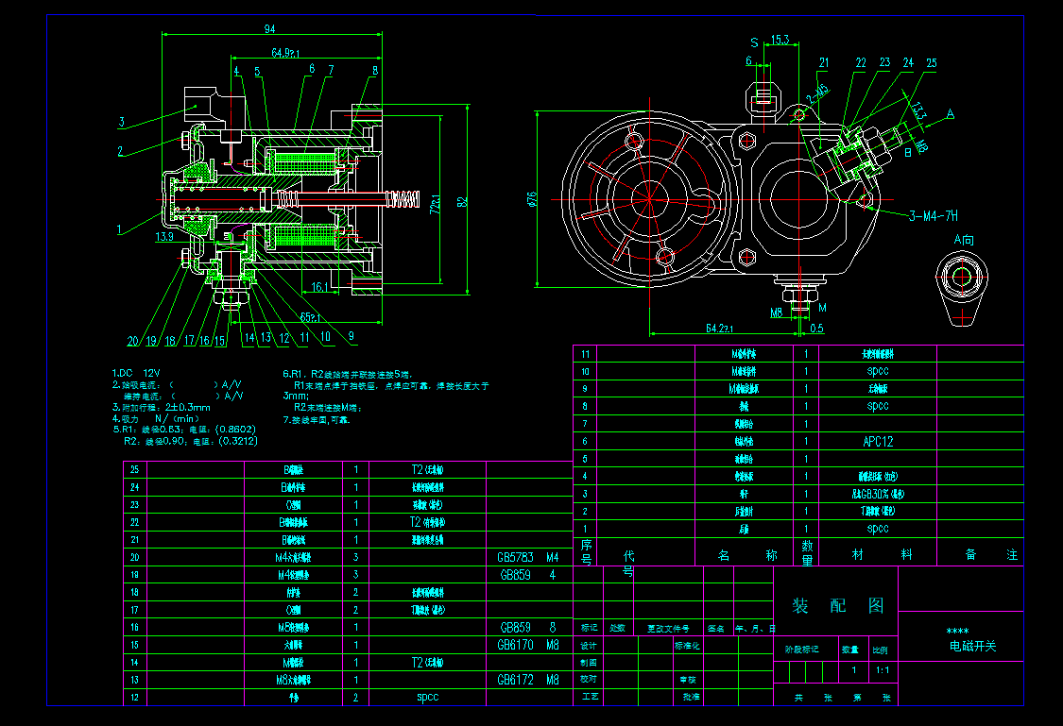The image size is (1063, 726).
Task: Click the scale value 1:1
Action: 882,670
